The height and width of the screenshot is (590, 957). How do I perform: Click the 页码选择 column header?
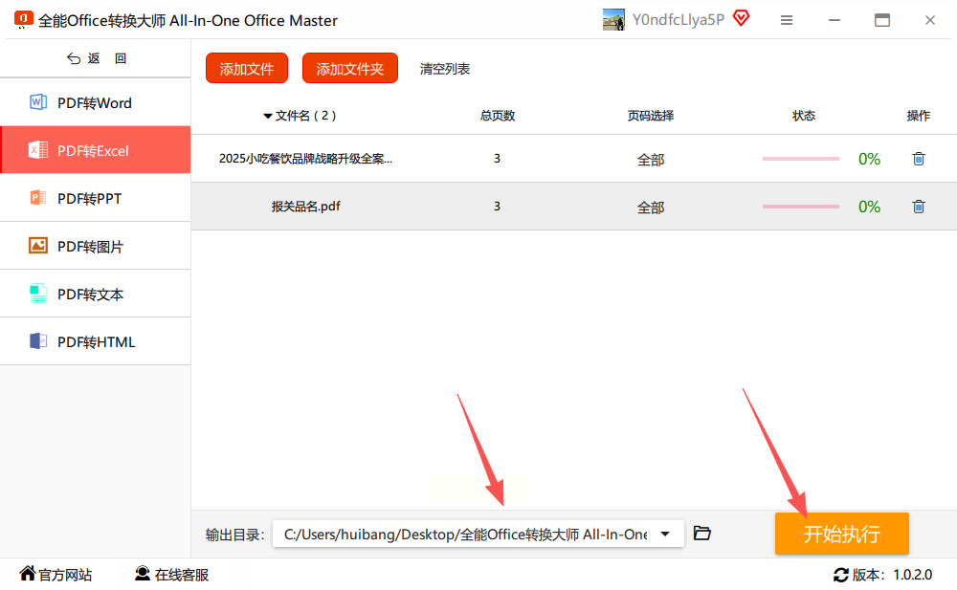651,116
